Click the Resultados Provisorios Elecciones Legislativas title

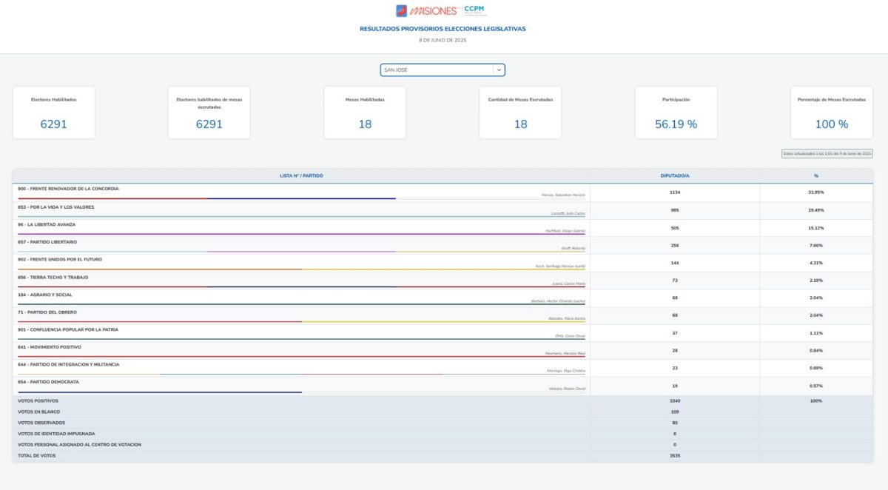443,29
